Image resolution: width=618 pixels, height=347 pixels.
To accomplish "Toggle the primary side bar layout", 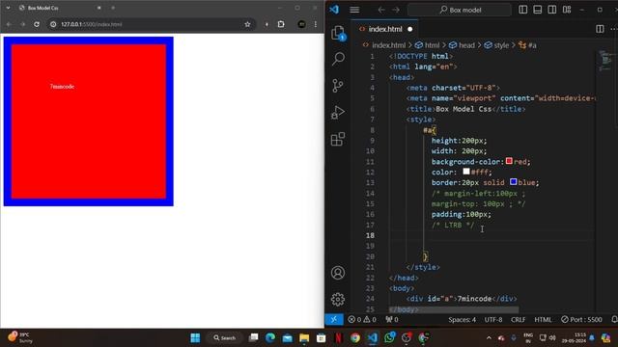I will coord(523,10).
